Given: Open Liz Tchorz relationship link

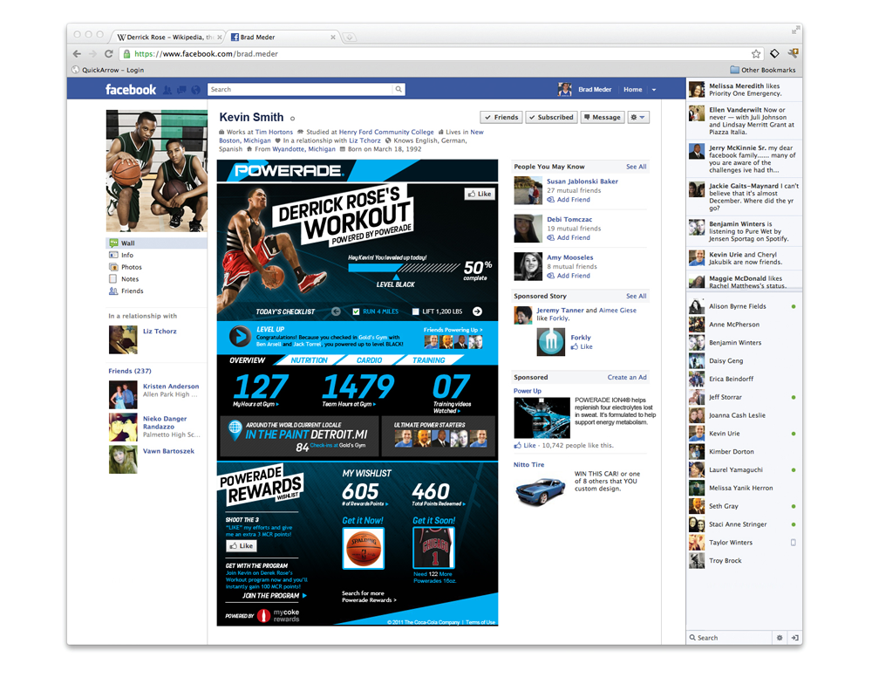Looking at the screenshot, I should point(160,332).
